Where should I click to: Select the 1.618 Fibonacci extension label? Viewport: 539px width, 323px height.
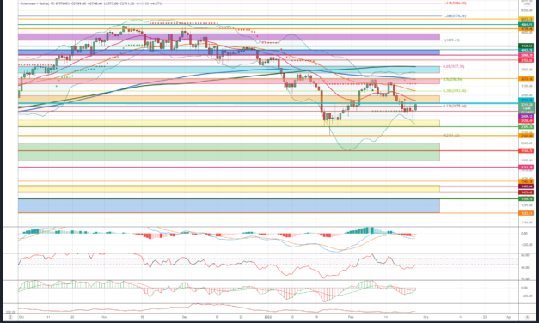pyautogui.click(x=455, y=3)
